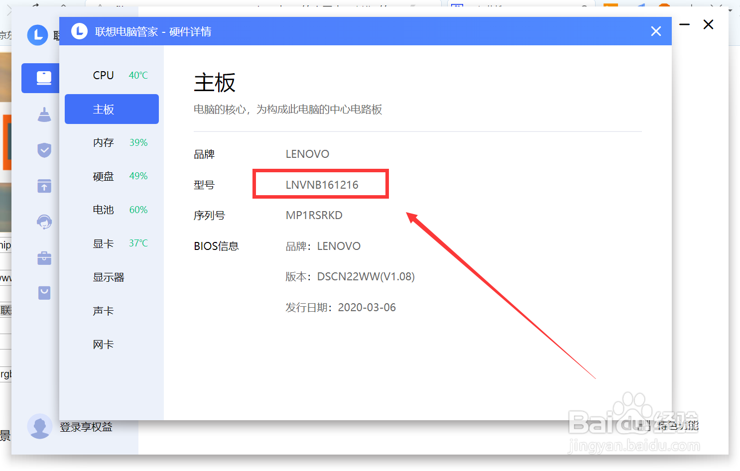740x471 pixels.
Task: Open the customer service headset icon
Action: pyautogui.click(x=44, y=222)
